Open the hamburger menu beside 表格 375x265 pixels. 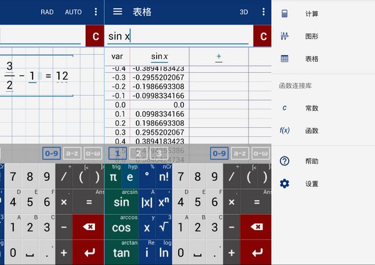point(117,12)
